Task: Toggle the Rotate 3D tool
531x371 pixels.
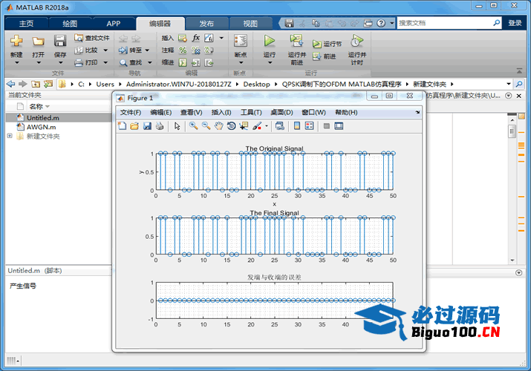Action: click(x=231, y=126)
